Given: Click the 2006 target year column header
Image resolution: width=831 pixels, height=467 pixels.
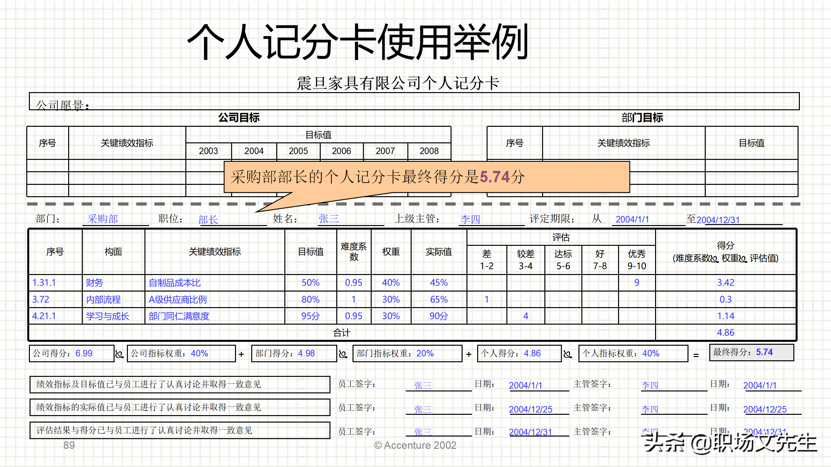Looking at the screenshot, I should point(341,151).
